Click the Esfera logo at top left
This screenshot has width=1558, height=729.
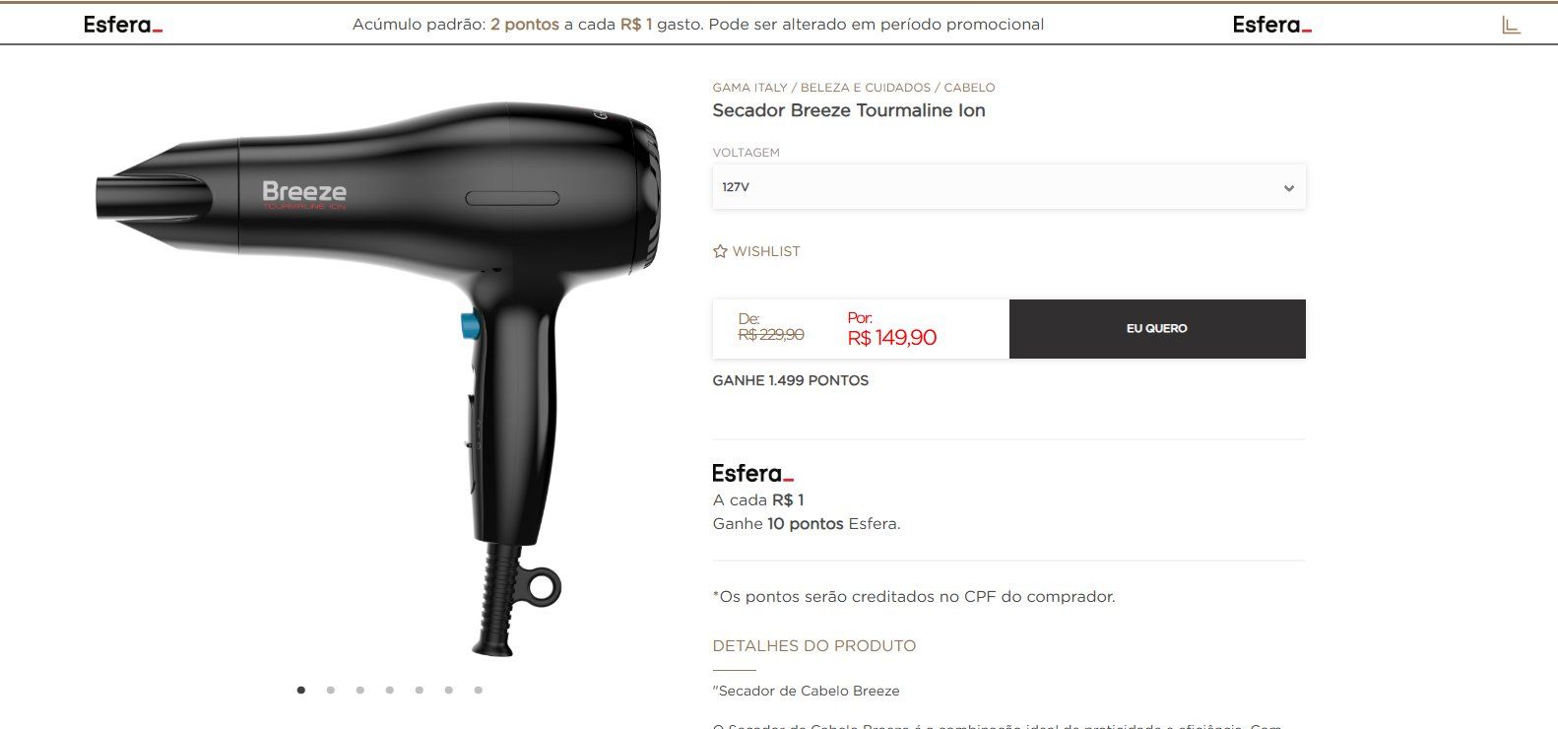pos(123,25)
